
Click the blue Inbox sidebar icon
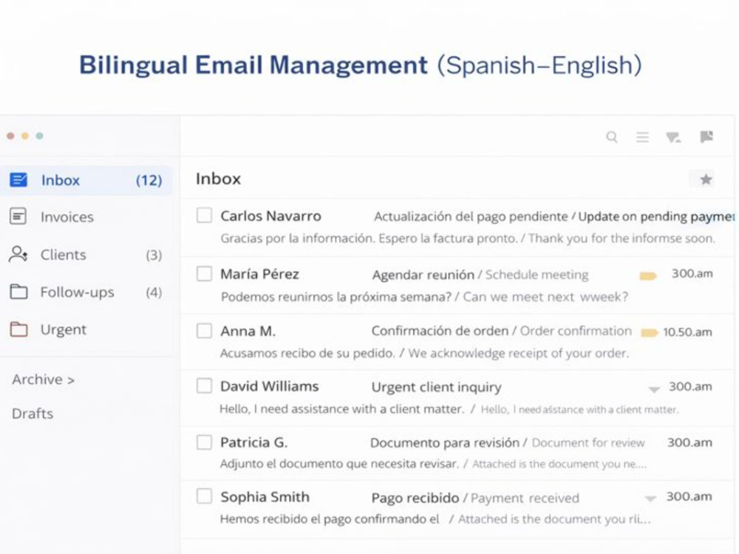tap(18, 180)
